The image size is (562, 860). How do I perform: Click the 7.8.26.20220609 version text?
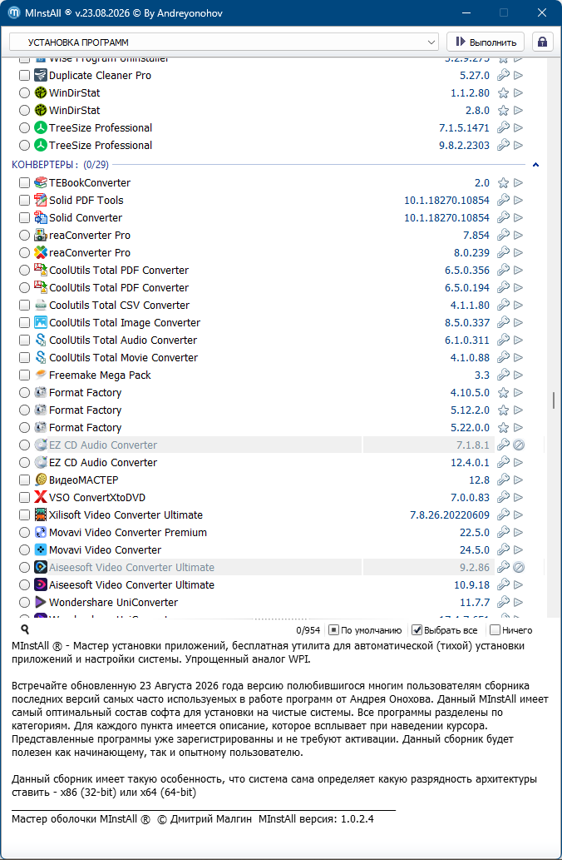450,515
